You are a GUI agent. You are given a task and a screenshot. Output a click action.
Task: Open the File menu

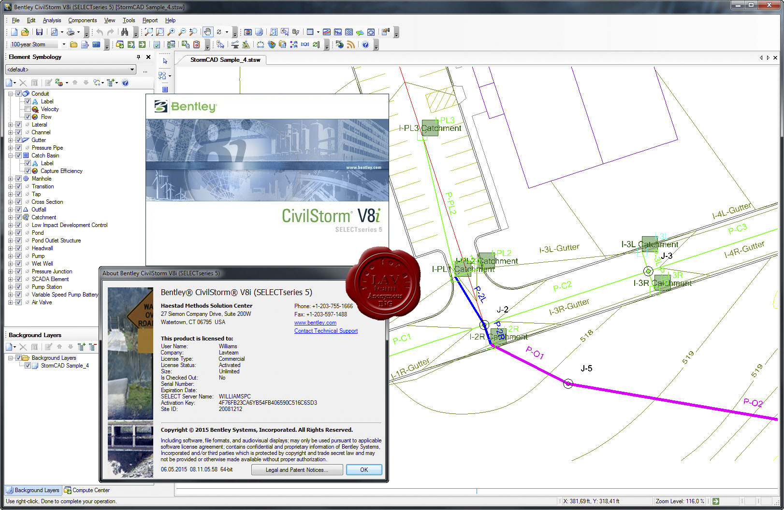coord(15,20)
